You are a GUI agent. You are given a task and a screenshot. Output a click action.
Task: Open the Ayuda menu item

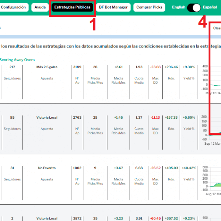(40, 7)
